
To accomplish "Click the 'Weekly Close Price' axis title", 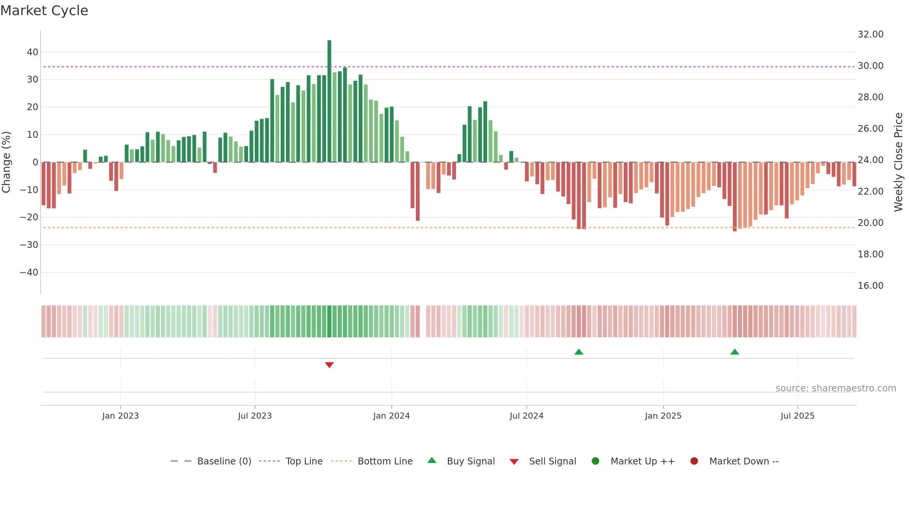I will coord(898,162).
